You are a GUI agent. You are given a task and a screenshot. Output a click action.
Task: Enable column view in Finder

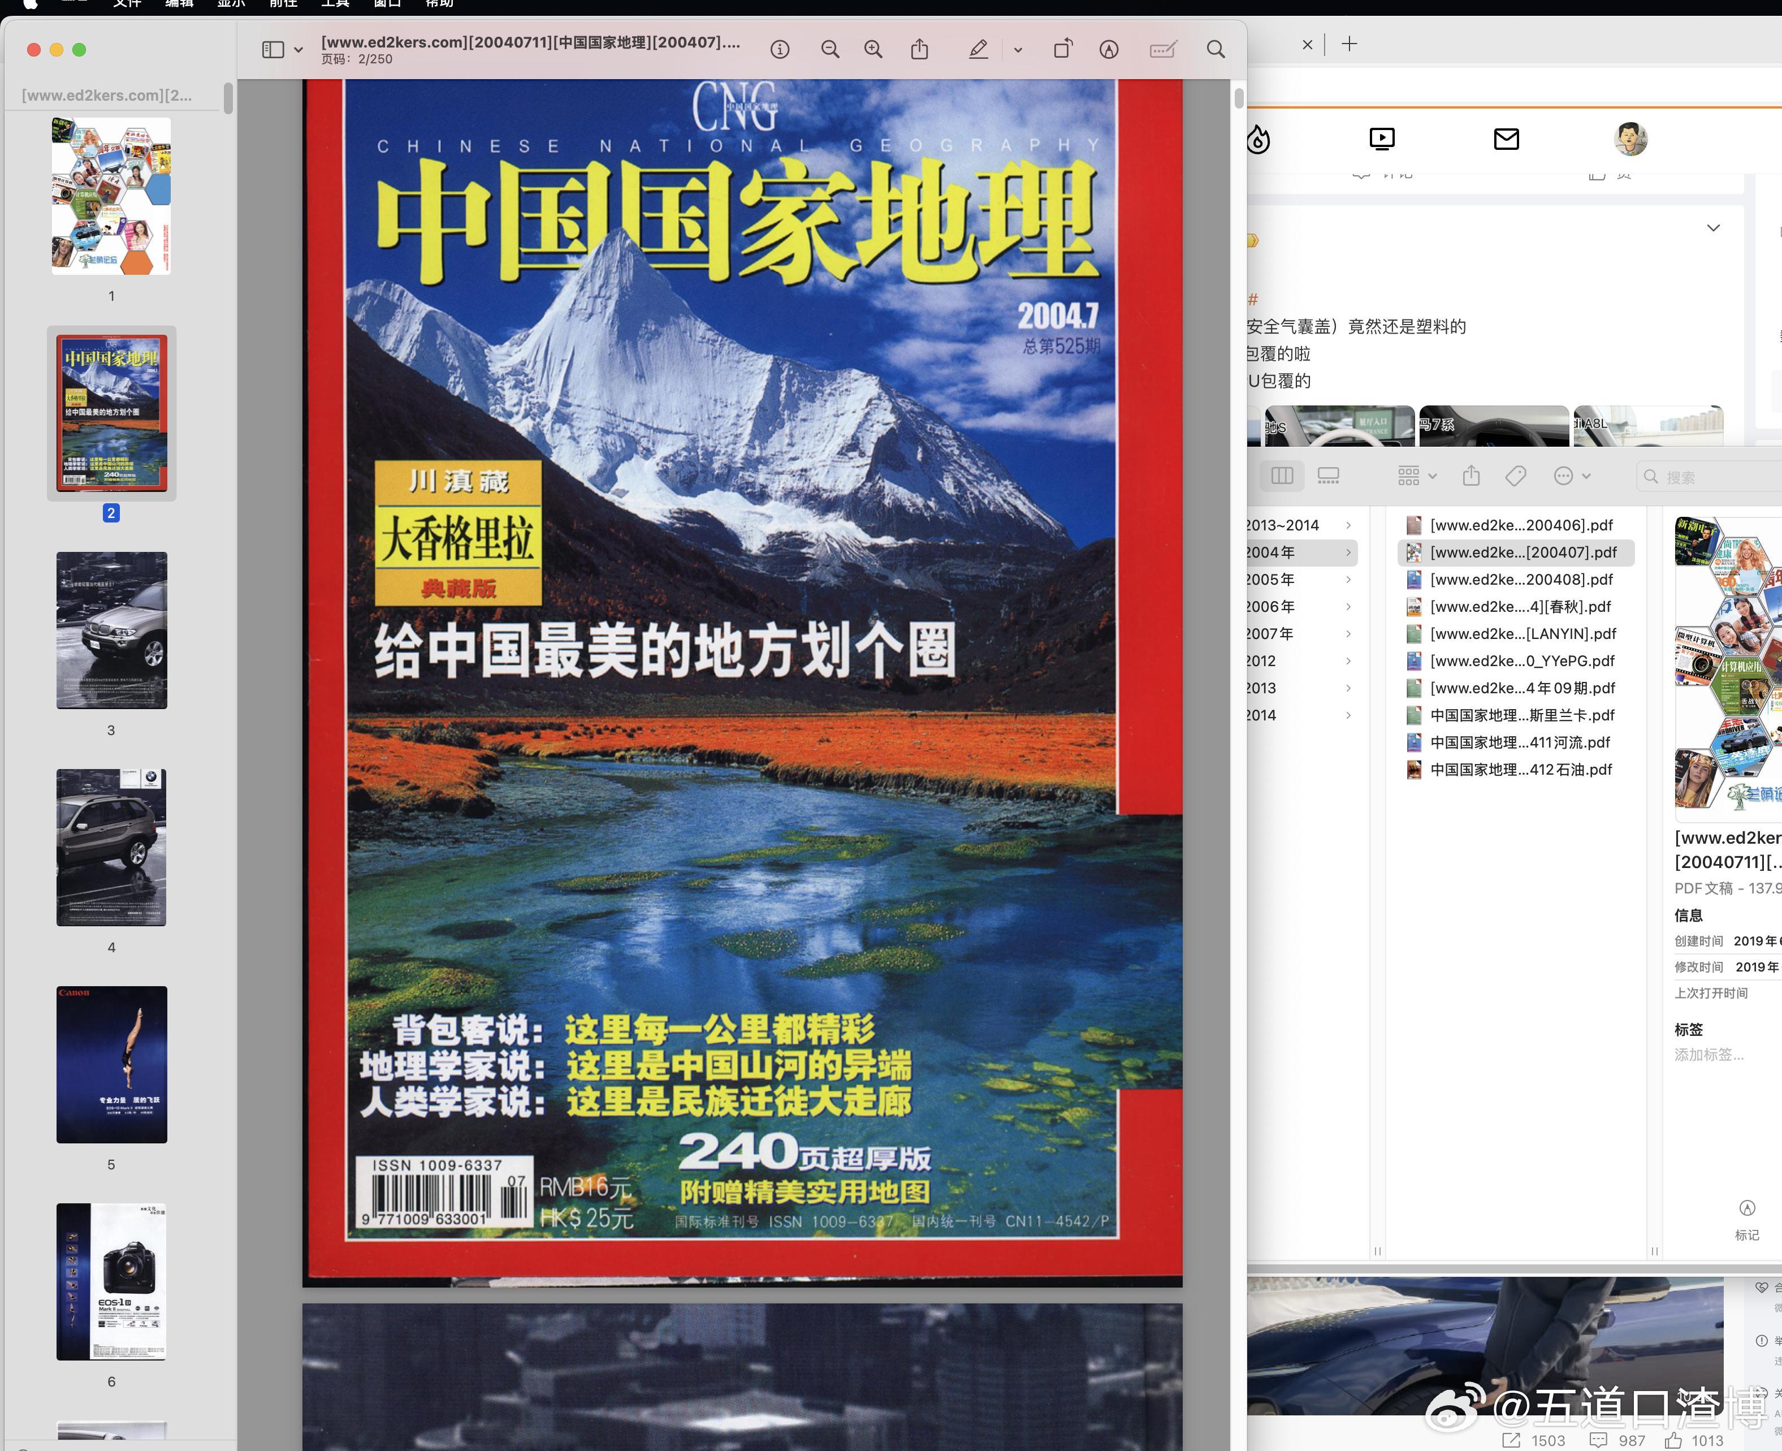click(x=1282, y=475)
